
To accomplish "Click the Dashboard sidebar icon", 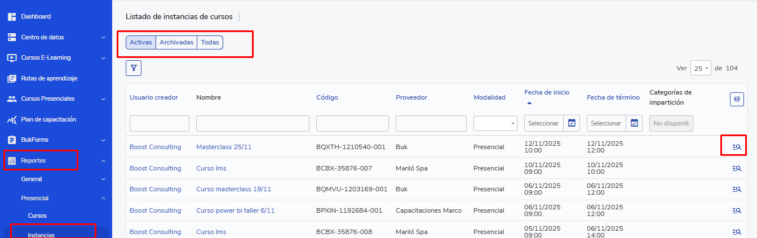I will 12,17.
